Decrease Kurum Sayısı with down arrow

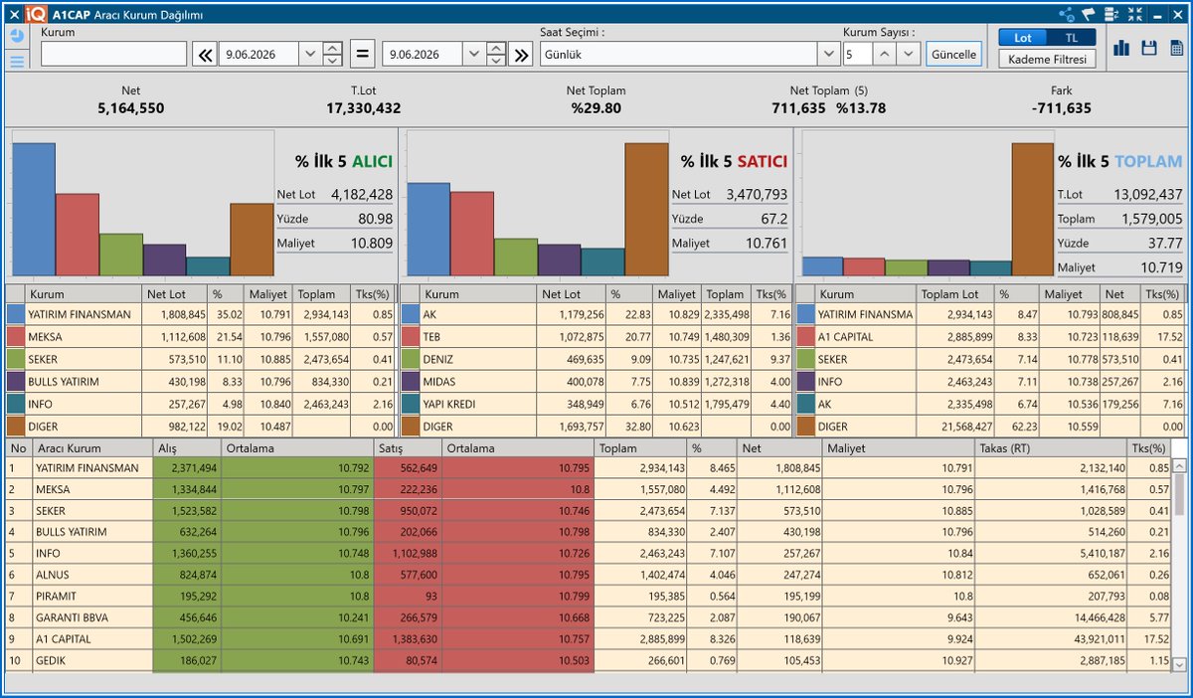[909, 55]
